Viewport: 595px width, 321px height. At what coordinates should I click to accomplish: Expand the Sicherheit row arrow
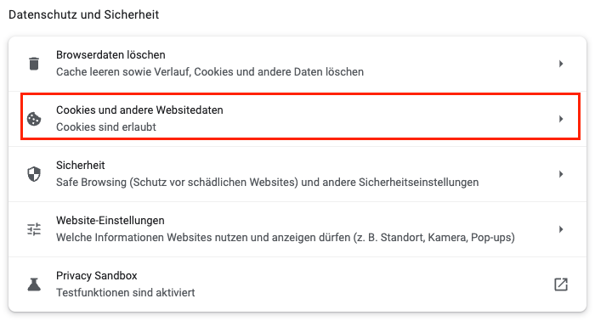[561, 174]
